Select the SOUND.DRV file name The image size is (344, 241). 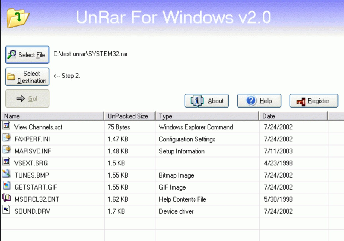pos(32,211)
